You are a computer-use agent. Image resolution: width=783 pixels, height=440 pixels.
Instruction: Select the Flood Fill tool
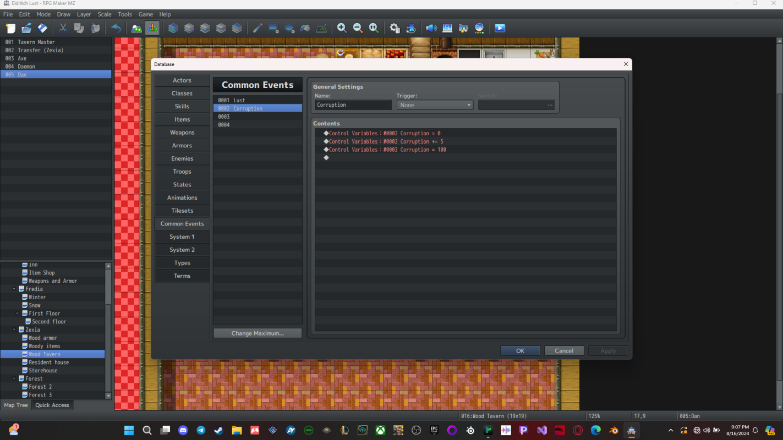point(305,28)
